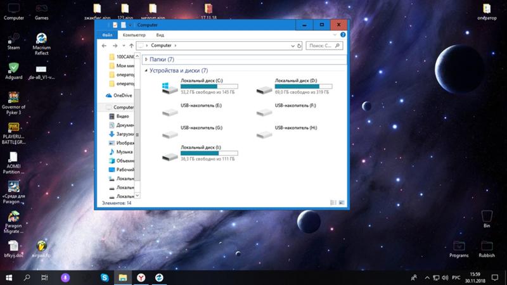The width and height of the screenshot is (507, 285).
Task: Go back with the left arrow
Action: click(104, 46)
